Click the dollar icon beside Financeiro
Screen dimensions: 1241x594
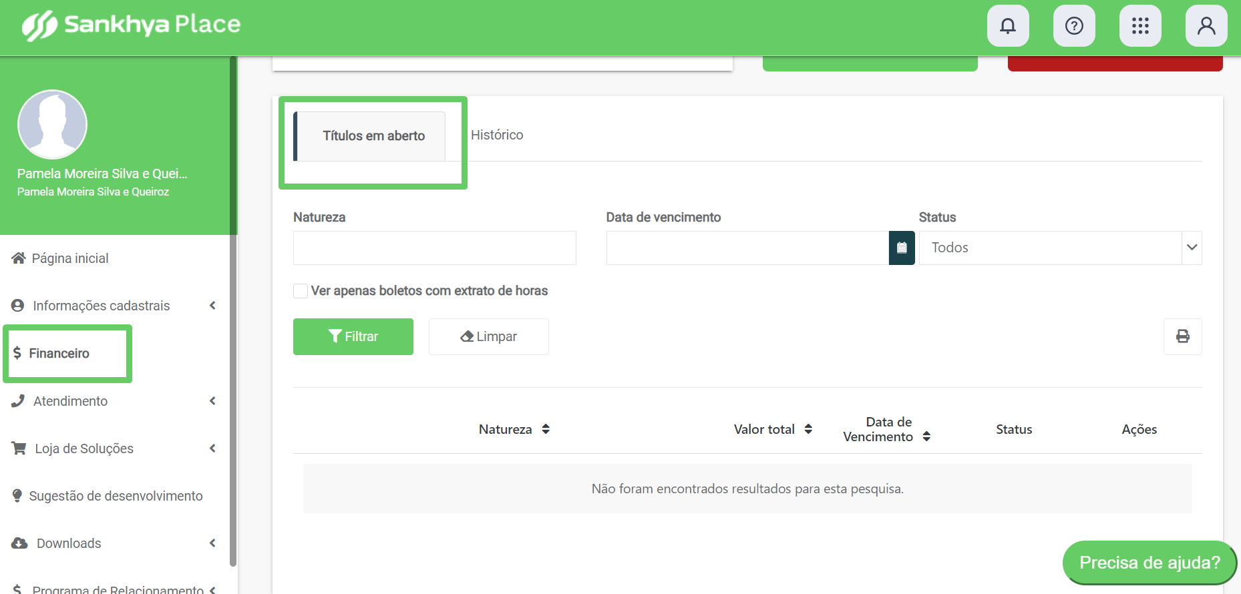pos(17,353)
